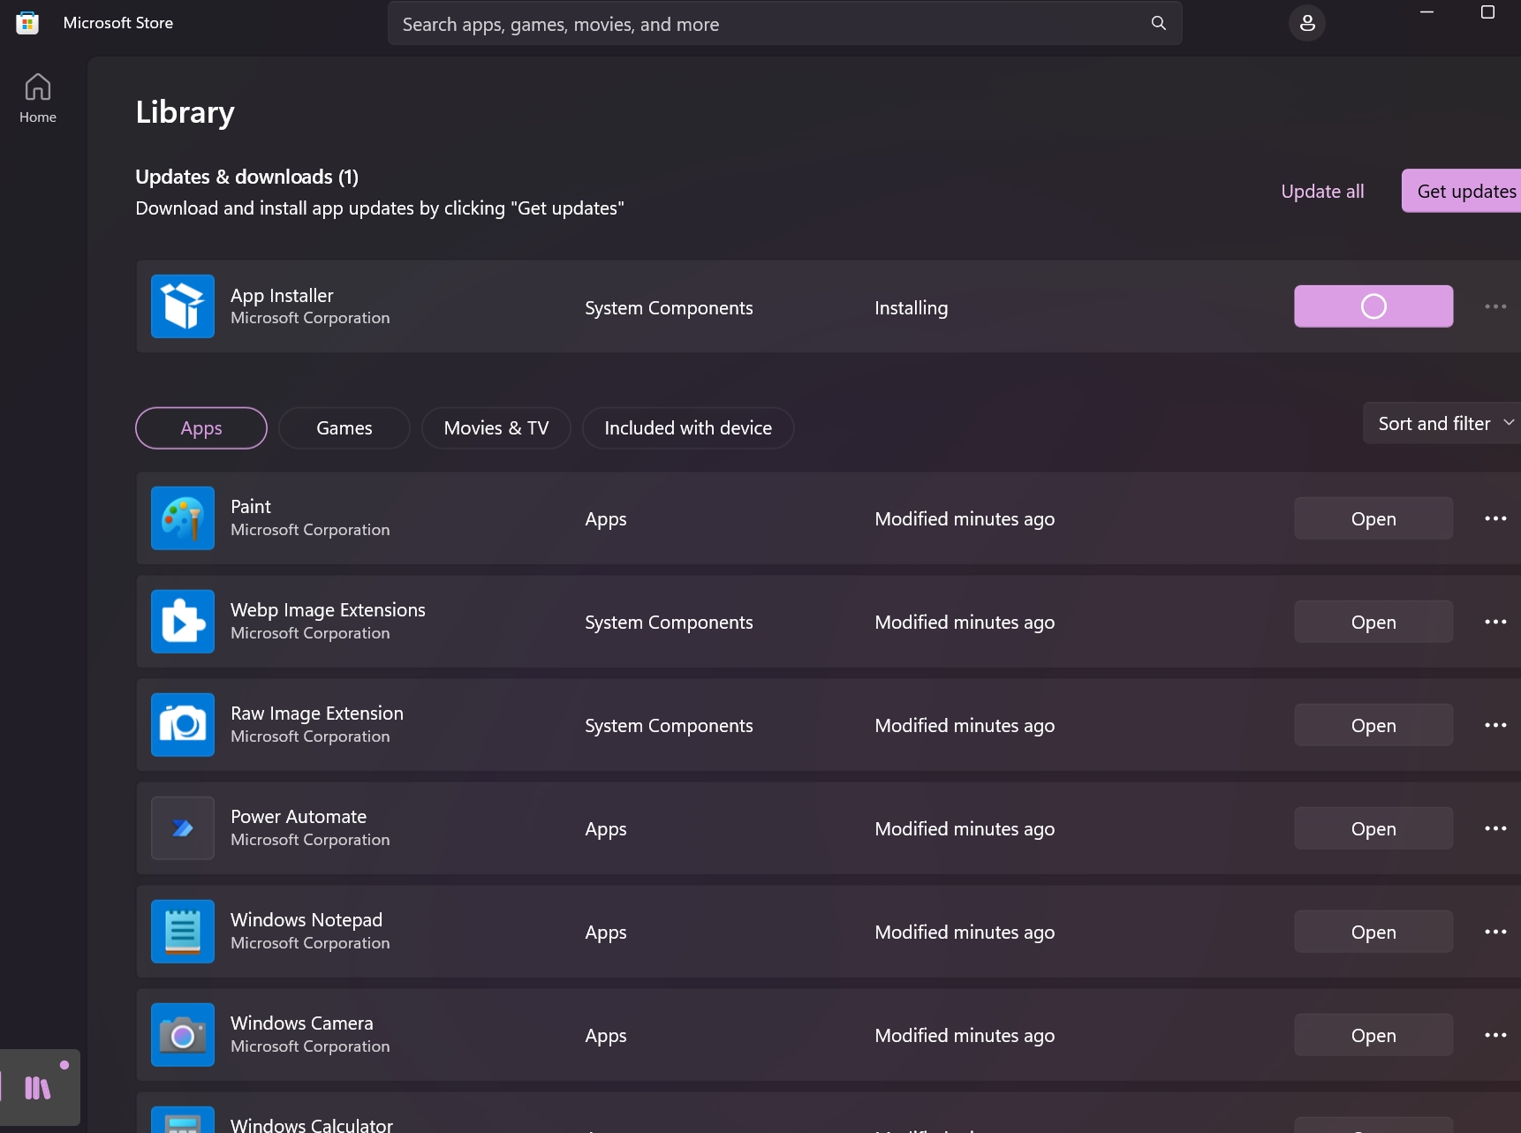The height and width of the screenshot is (1133, 1521).
Task: Open more options for Power Automate
Action: coord(1495,828)
